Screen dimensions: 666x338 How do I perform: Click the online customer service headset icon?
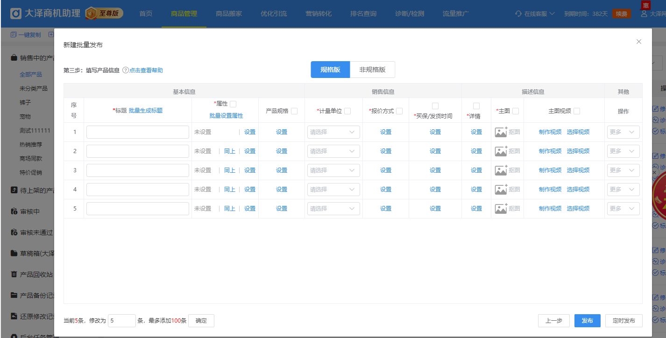[518, 14]
